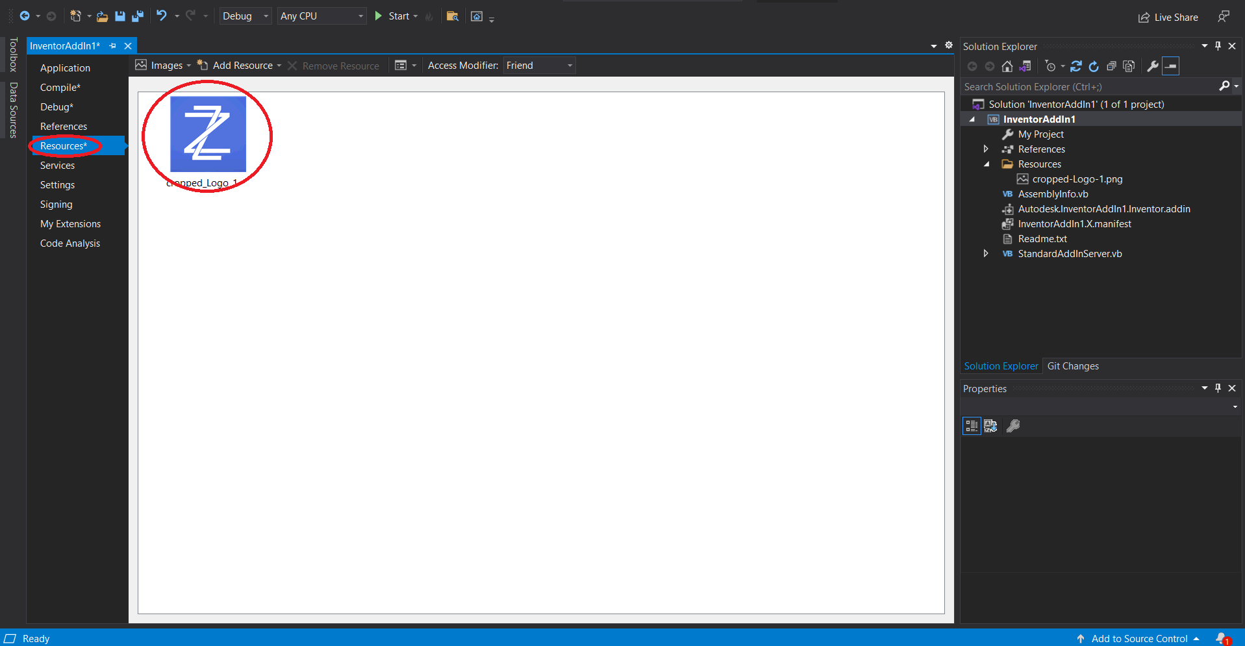Click Start to run the project
This screenshot has height=646, width=1245.
[x=396, y=16]
